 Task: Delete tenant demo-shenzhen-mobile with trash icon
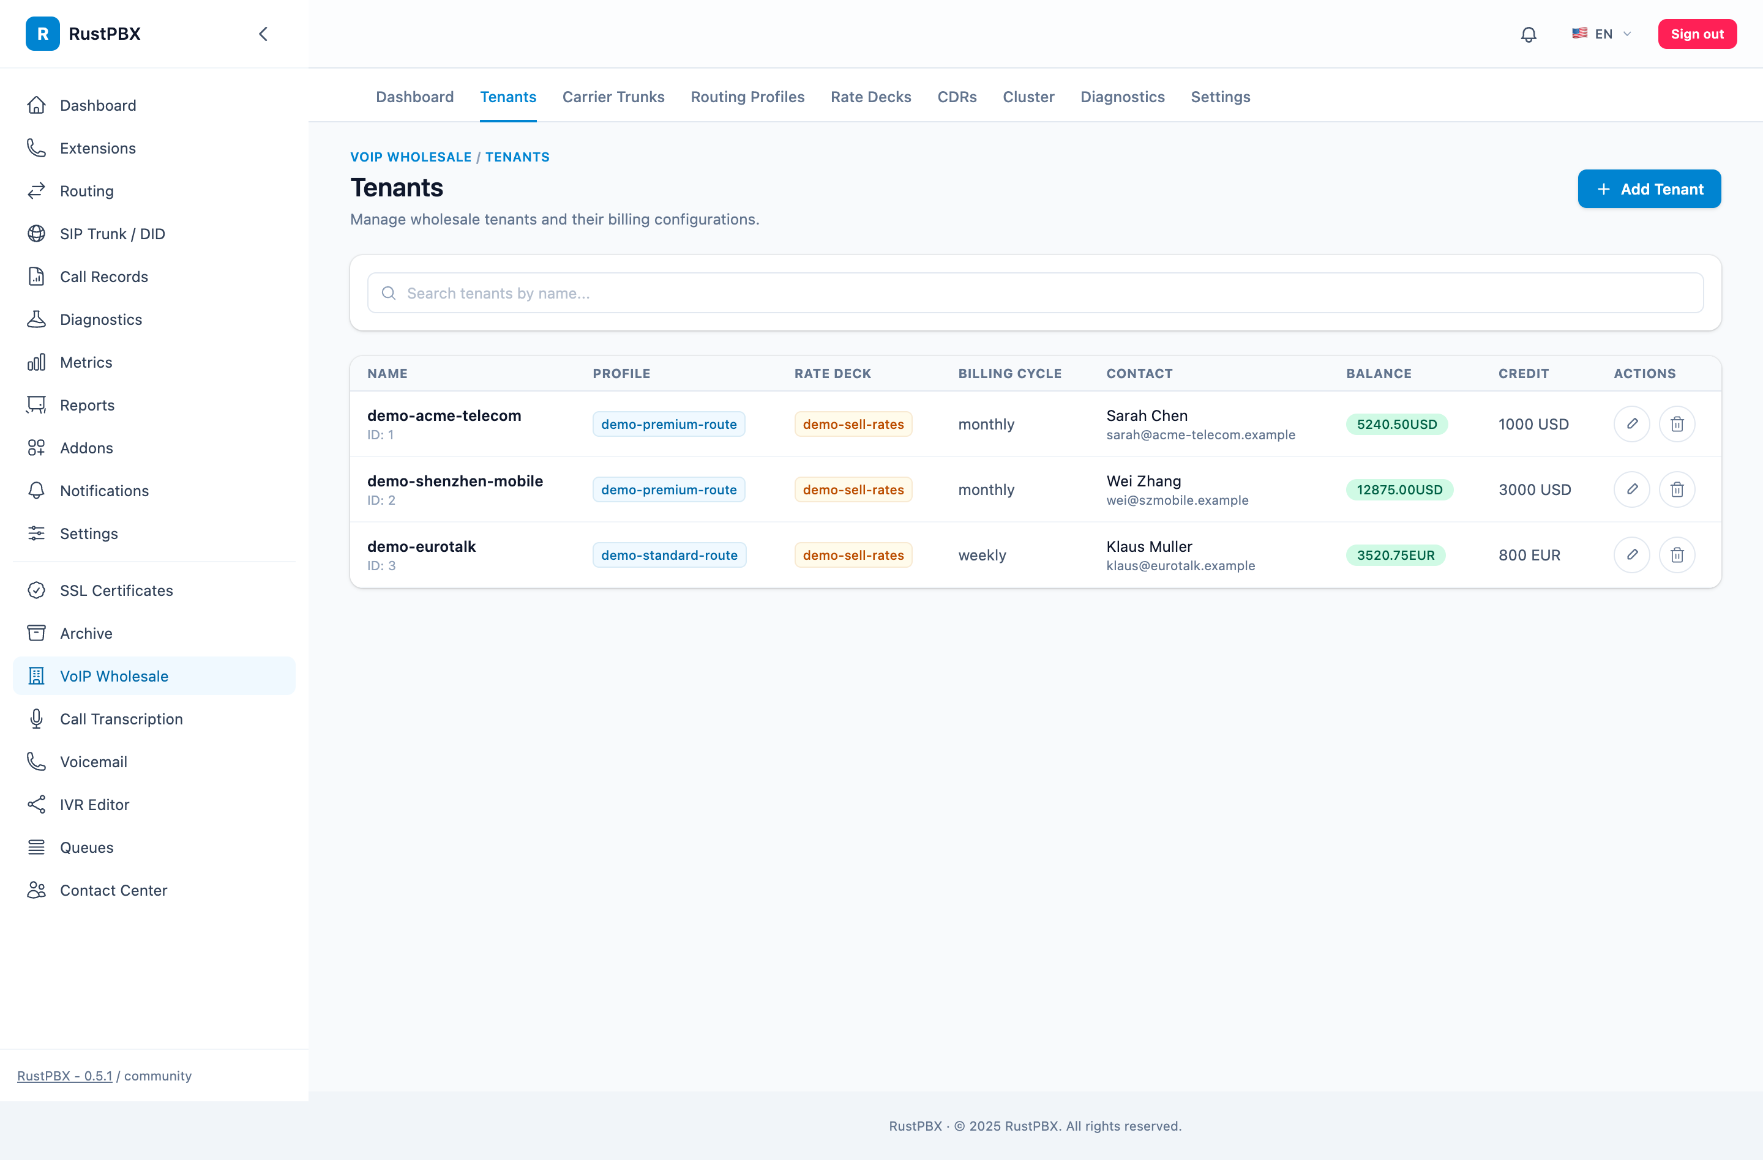pyautogui.click(x=1677, y=489)
